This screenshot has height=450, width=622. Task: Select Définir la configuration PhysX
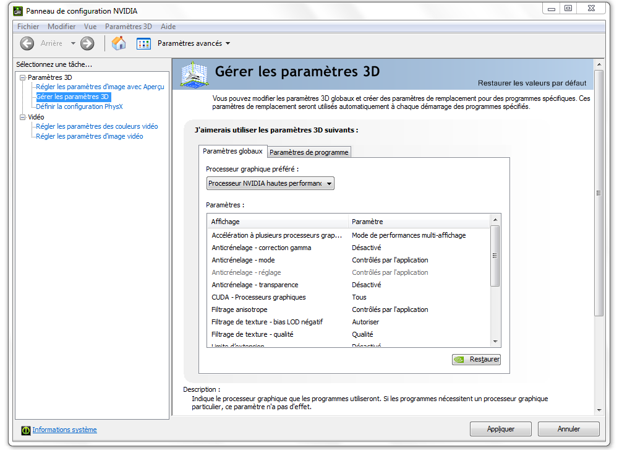coord(79,106)
